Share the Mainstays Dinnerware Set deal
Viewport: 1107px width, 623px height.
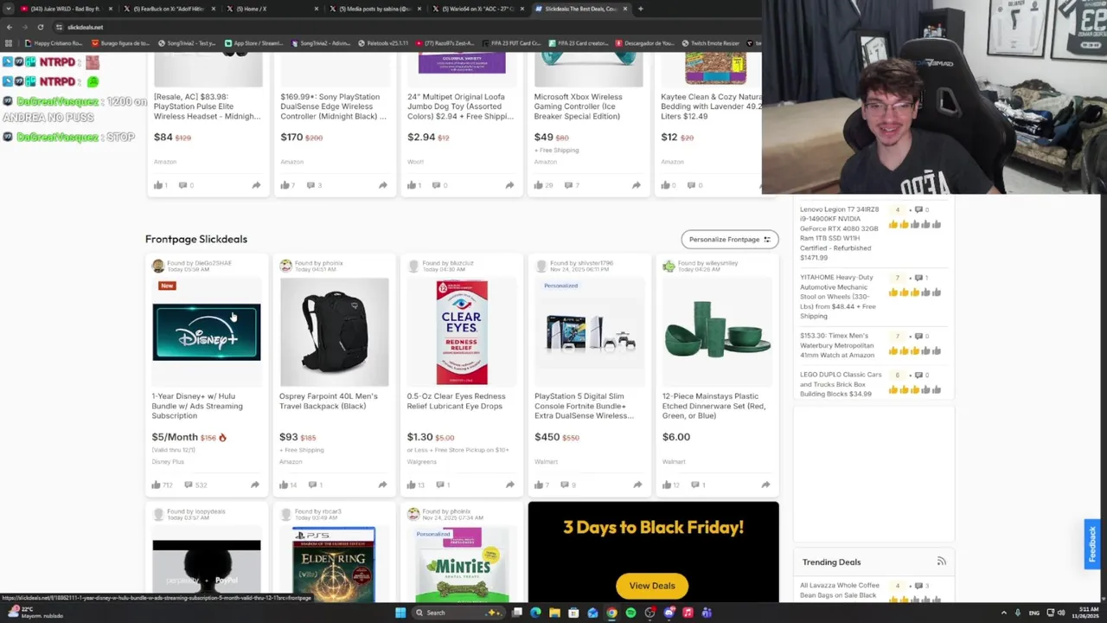pos(765,485)
